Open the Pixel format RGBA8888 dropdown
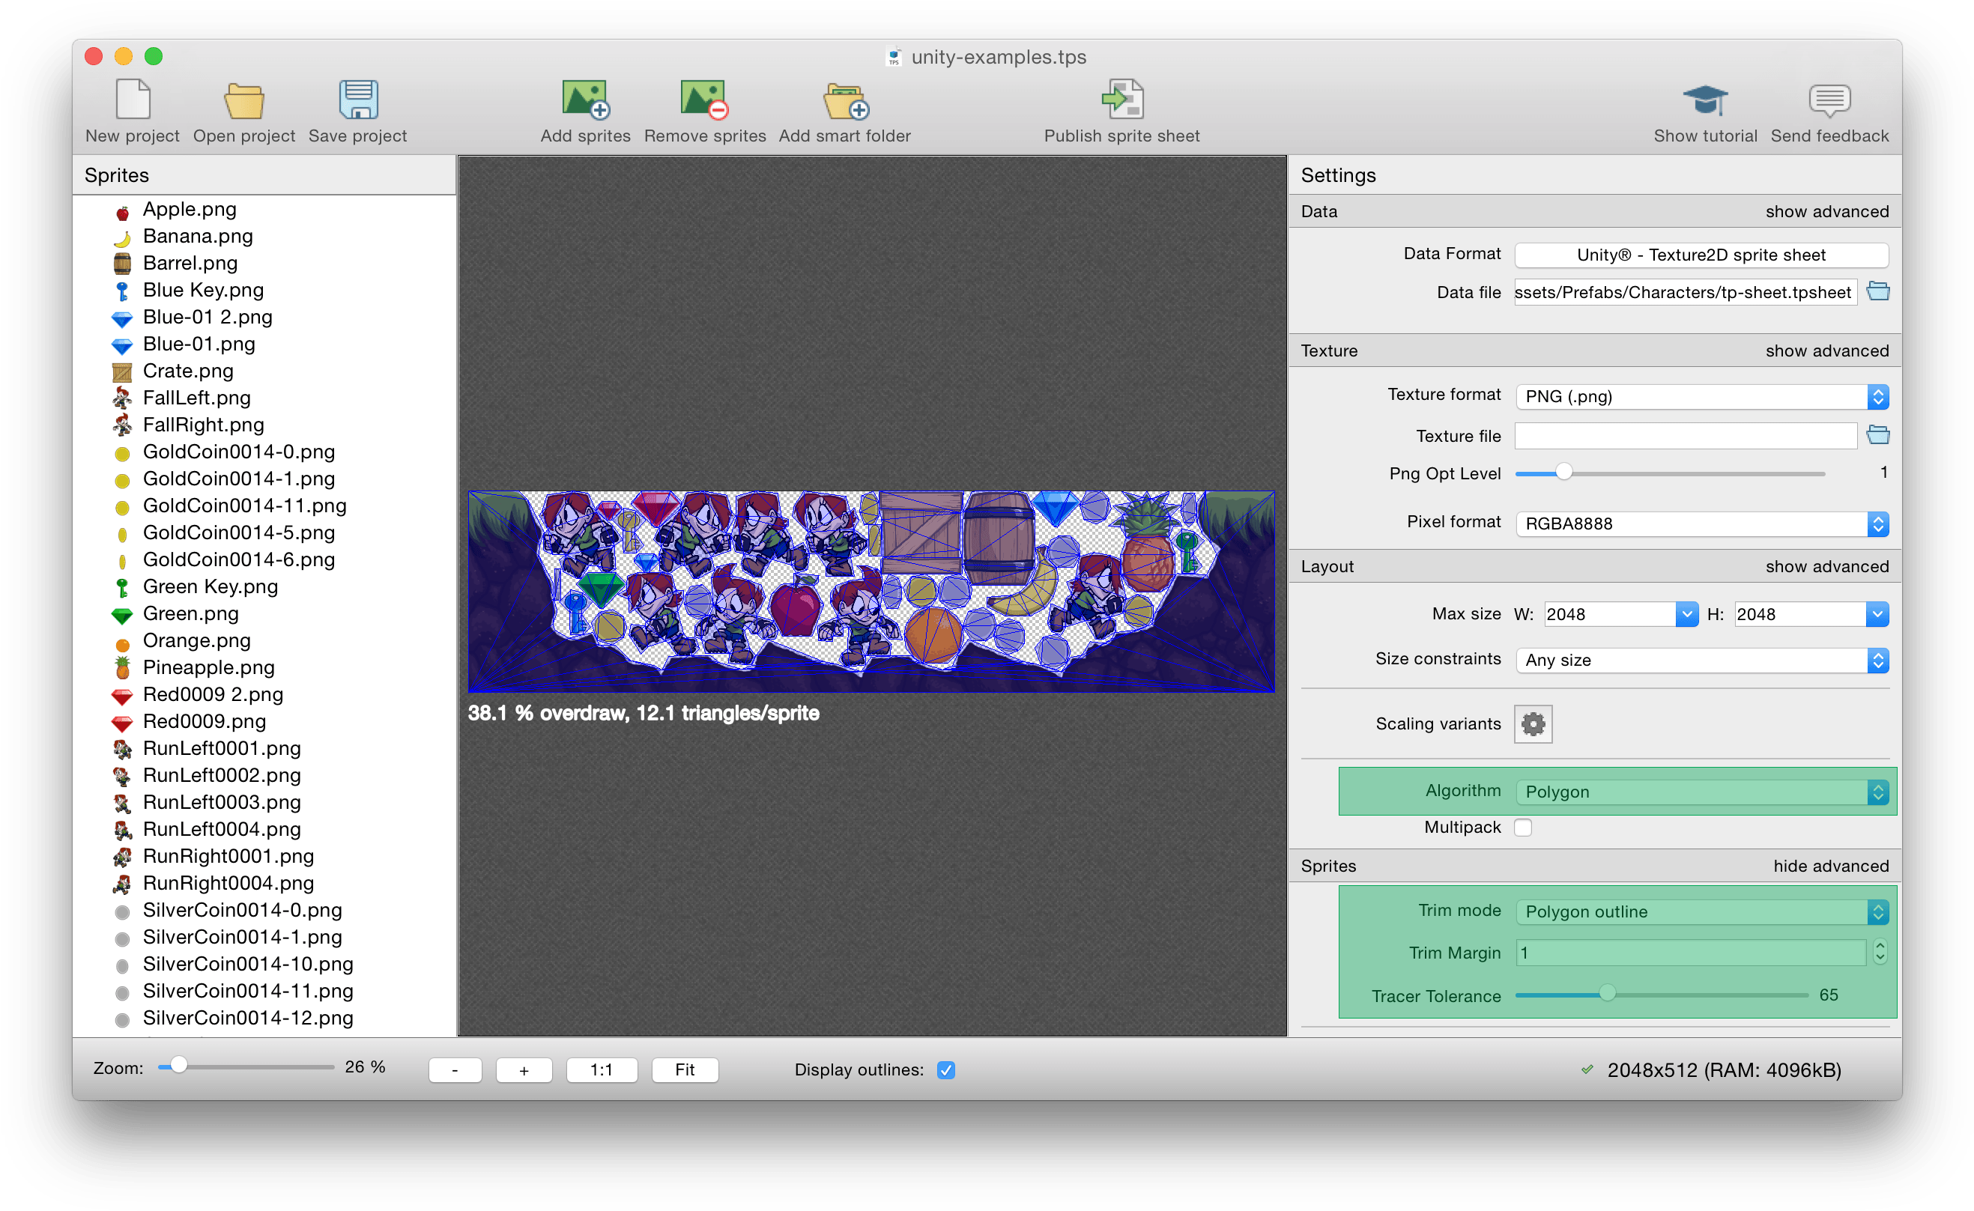Viewport: 1974px width, 1211px height. (1701, 523)
